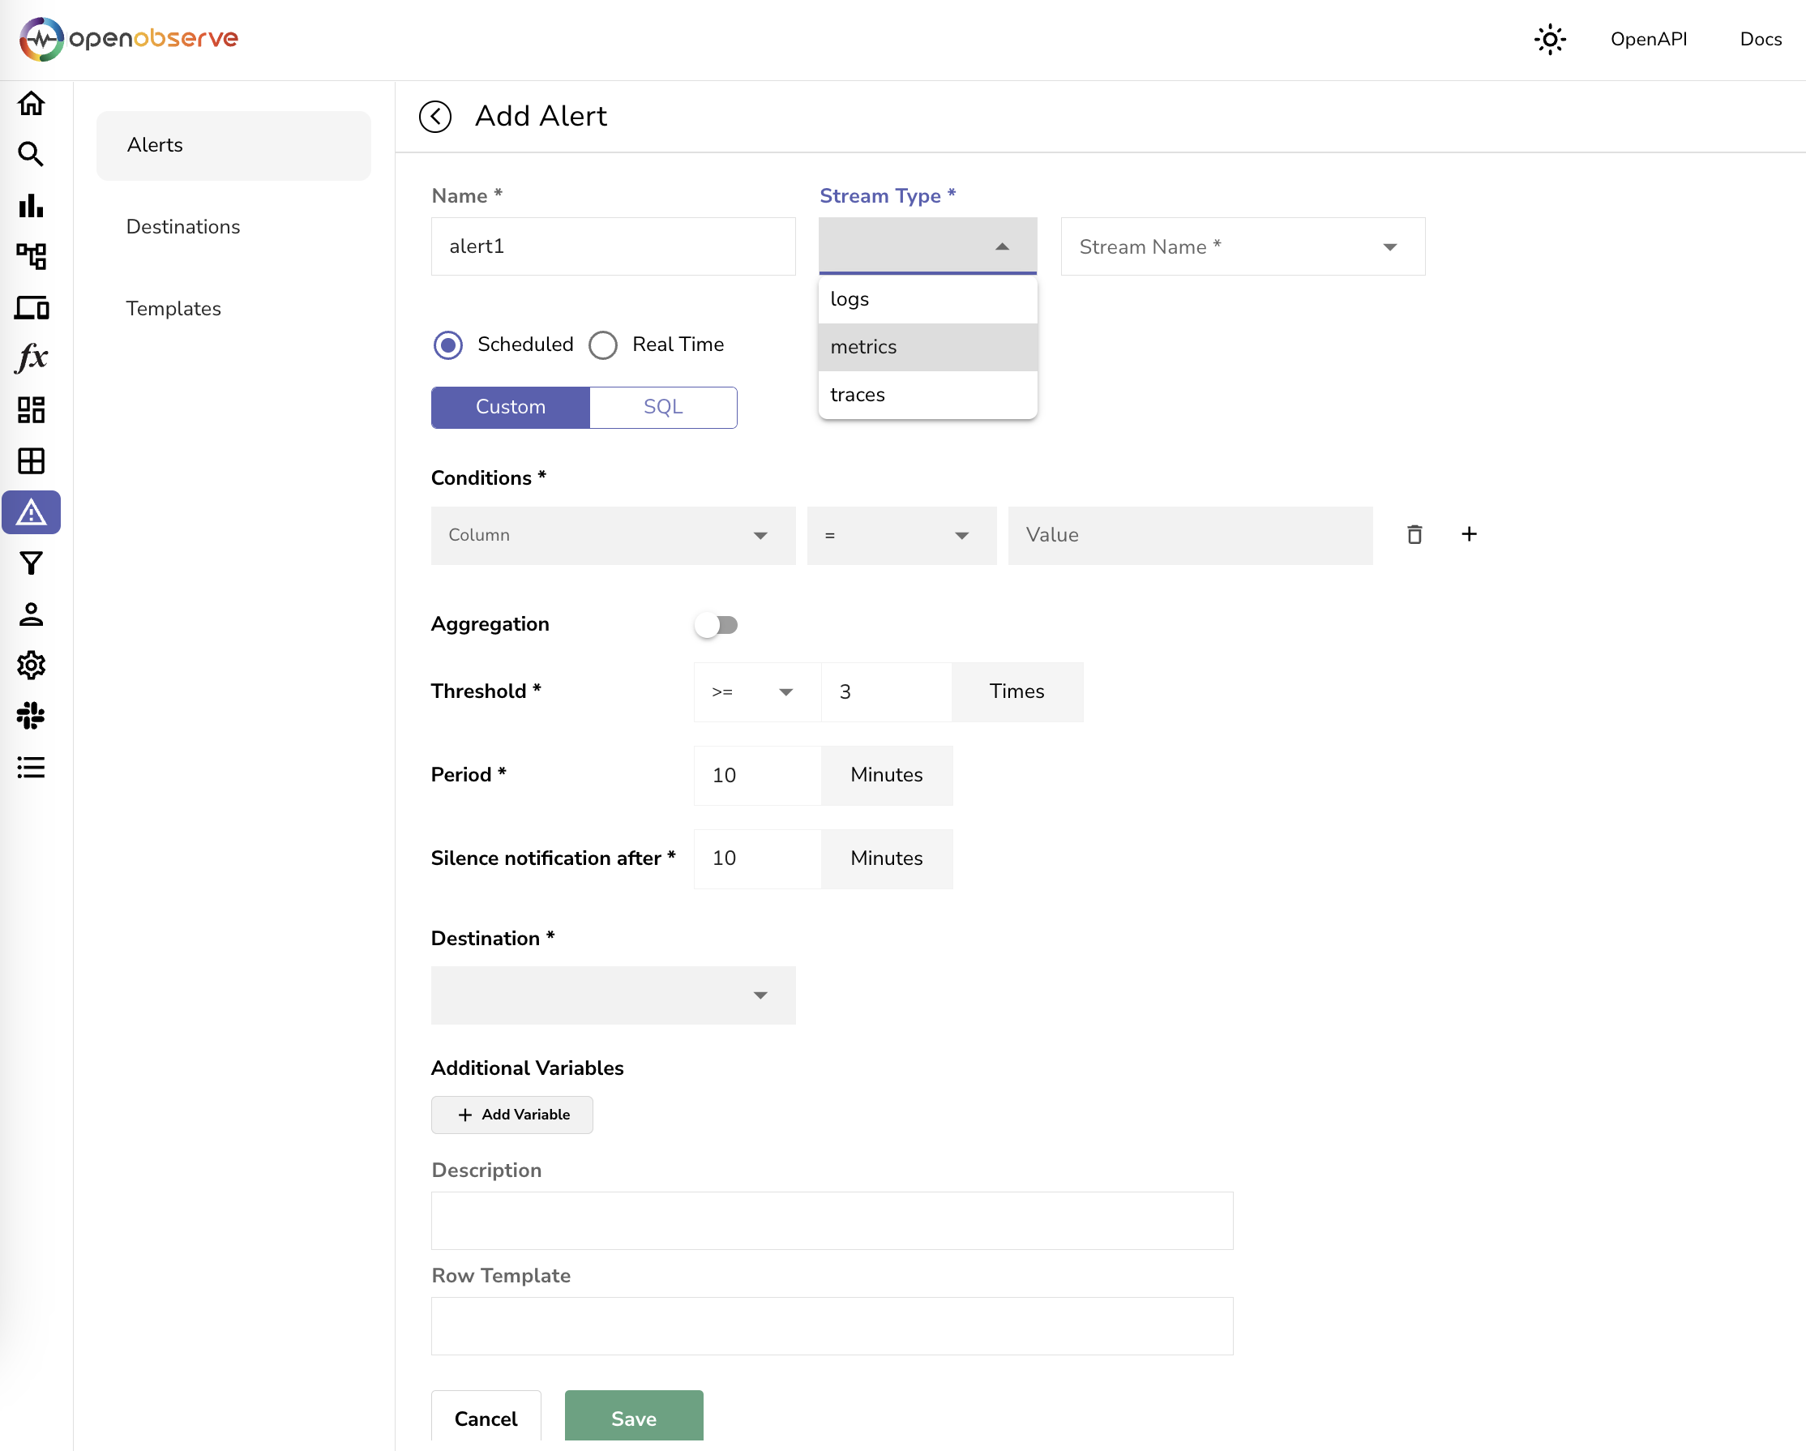Select the Real Time radio button
The image size is (1806, 1451).
(603, 345)
